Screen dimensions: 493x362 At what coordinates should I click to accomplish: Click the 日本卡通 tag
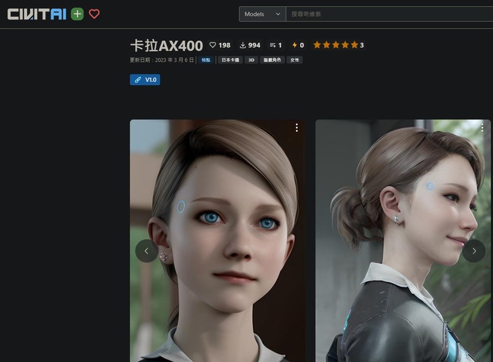point(230,60)
